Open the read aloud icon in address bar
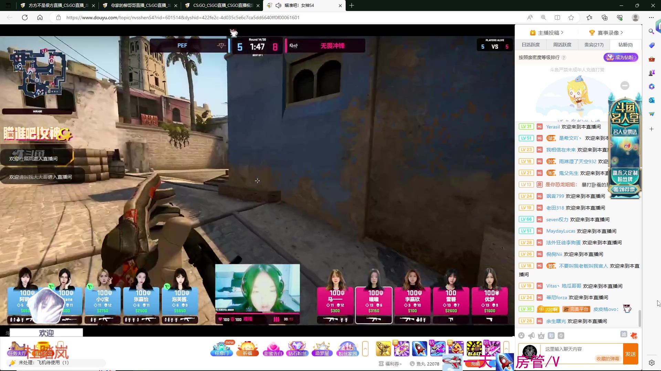Viewport: 661px width, 371px height. [530, 18]
